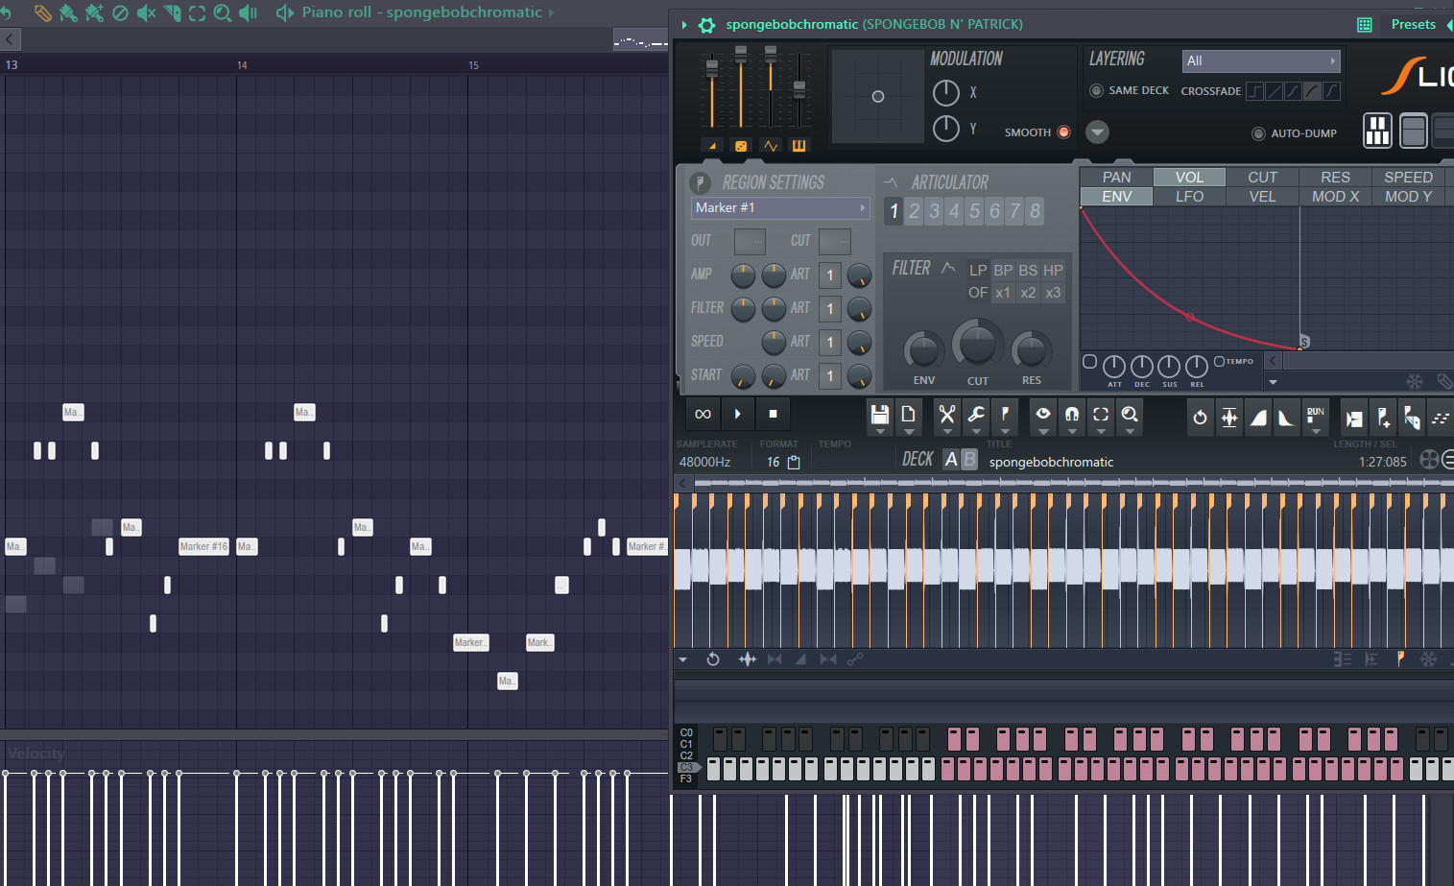Open the Piano roll main menu speaker arrow
Image resolution: width=1454 pixels, height=886 pixels.
[285, 12]
